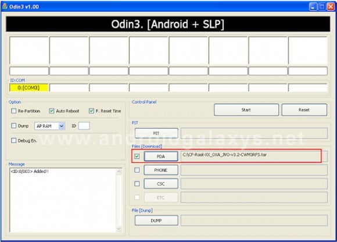Minimize the Odin3 window

(313, 6)
